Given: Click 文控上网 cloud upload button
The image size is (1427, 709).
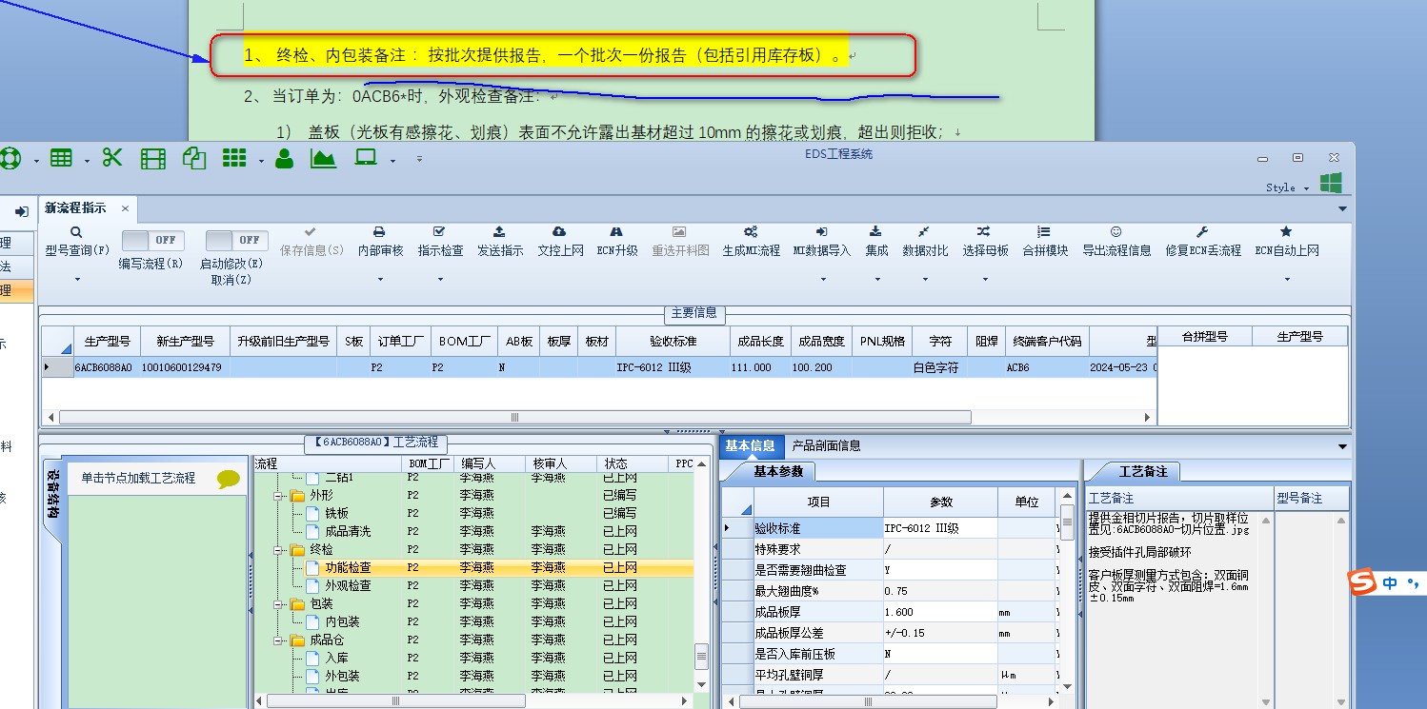Looking at the screenshot, I should tap(560, 242).
